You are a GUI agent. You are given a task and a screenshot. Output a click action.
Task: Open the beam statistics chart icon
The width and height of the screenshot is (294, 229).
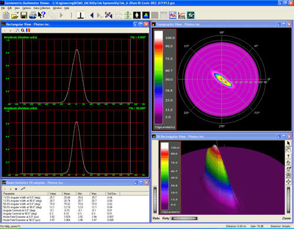[173, 15]
